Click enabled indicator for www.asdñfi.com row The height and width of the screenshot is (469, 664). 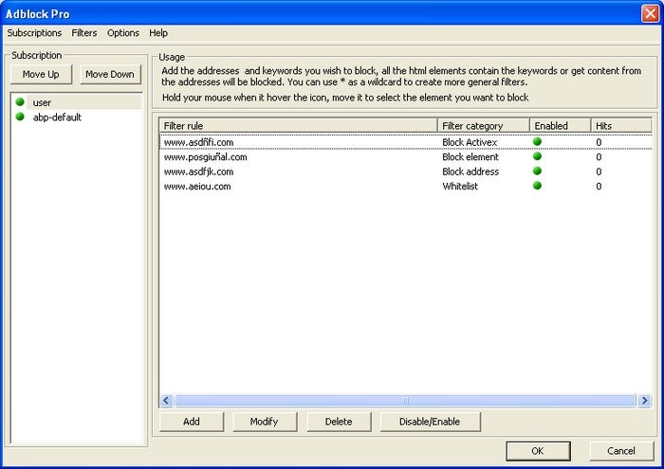(x=538, y=142)
